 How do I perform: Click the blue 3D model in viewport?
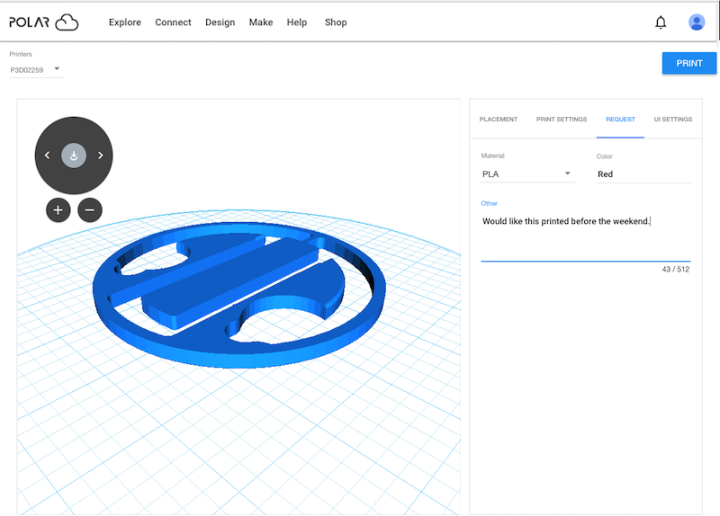pyautogui.click(x=238, y=295)
